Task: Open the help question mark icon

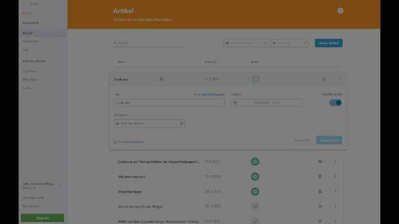Action: point(340,11)
